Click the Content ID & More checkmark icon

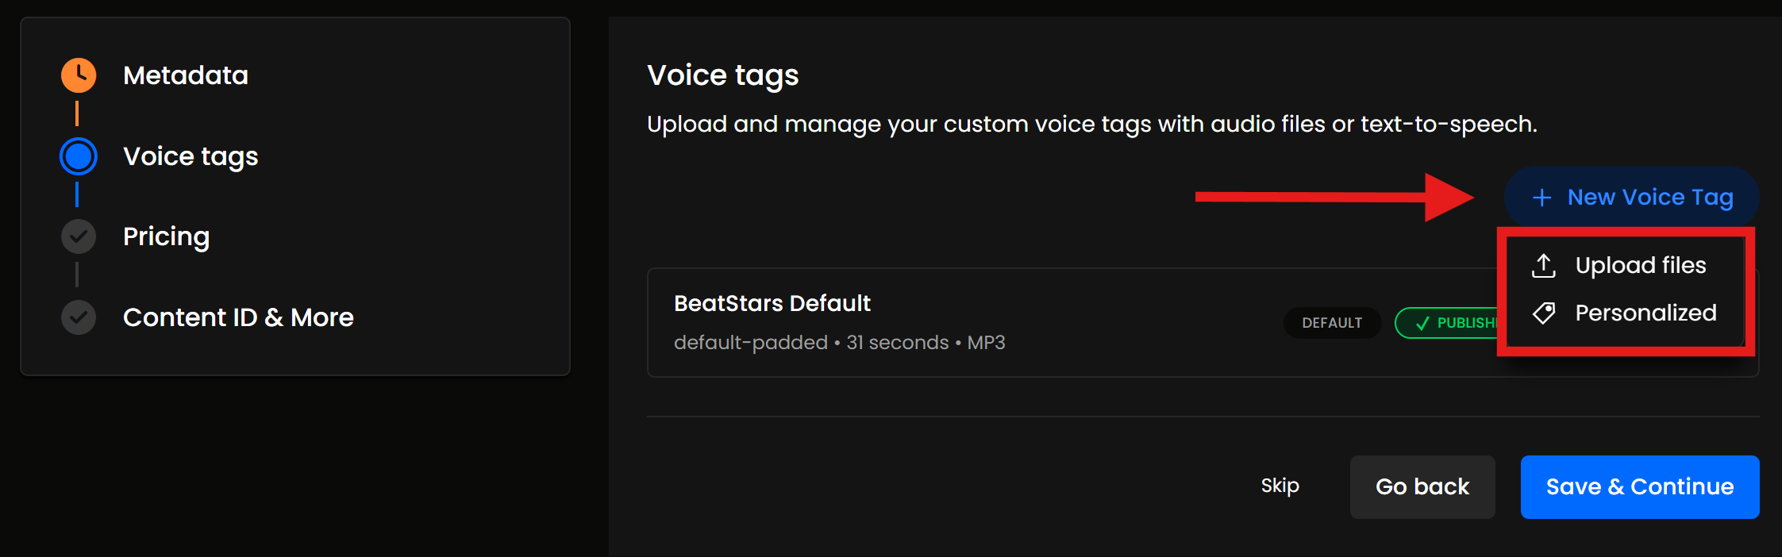pos(79,317)
